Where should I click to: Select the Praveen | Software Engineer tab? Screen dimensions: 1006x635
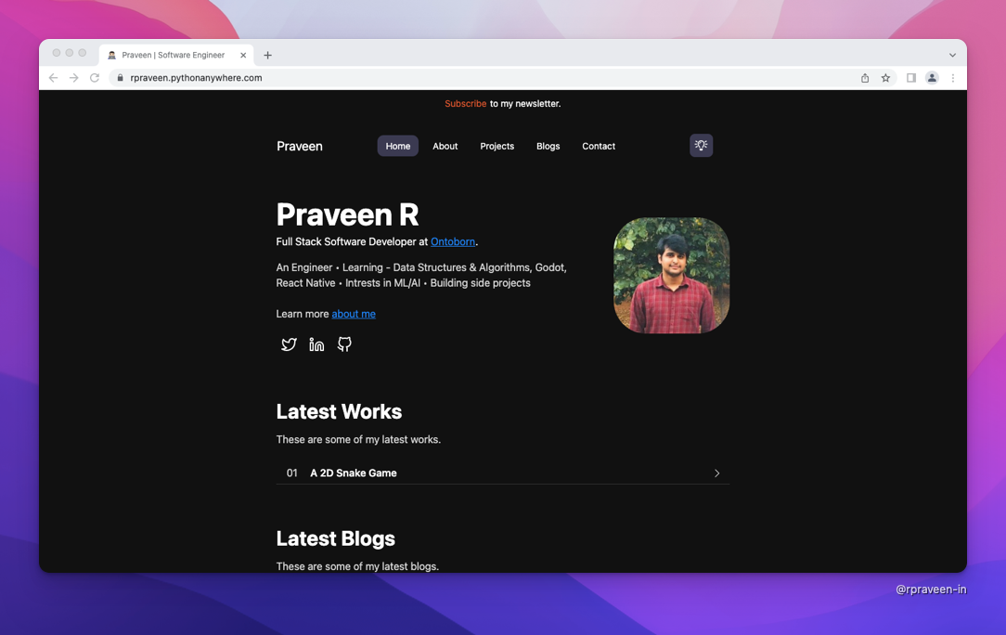[x=176, y=55]
